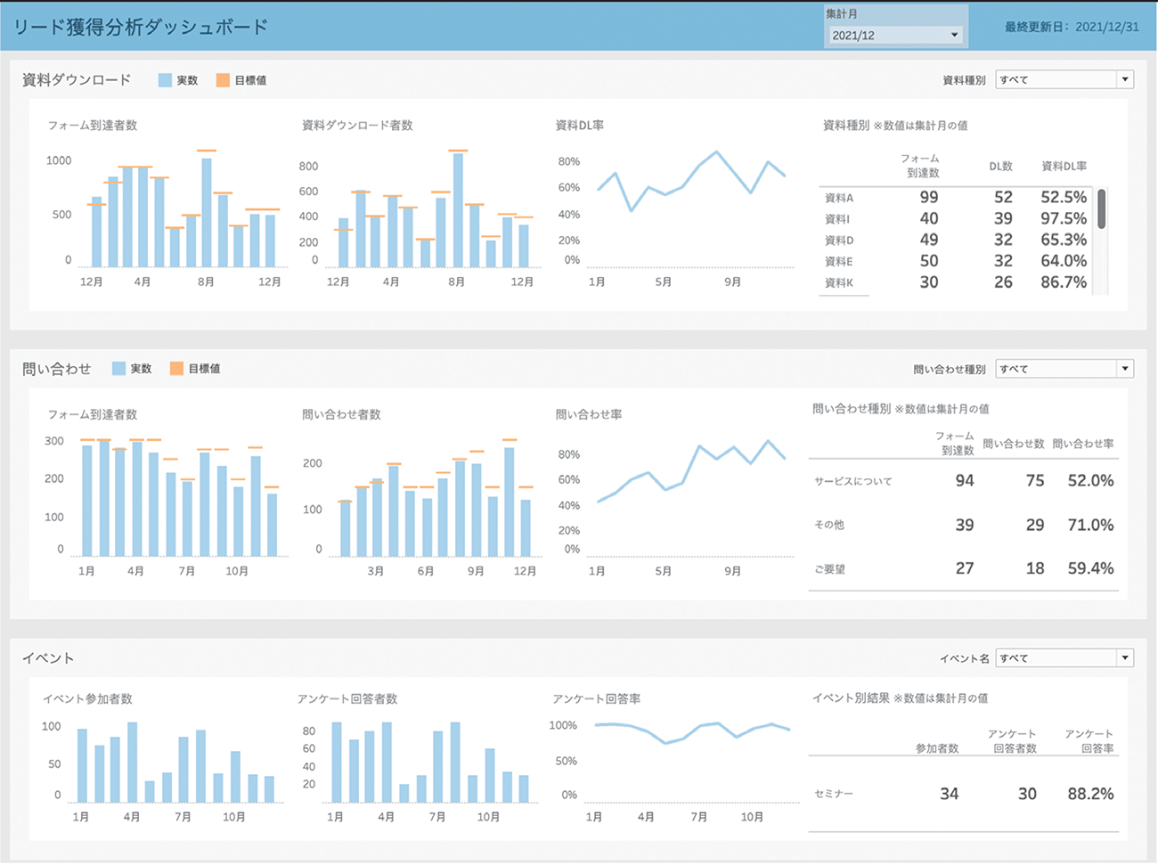Click blue 実数 legend swatch in 問い合わせ

[x=118, y=369]
